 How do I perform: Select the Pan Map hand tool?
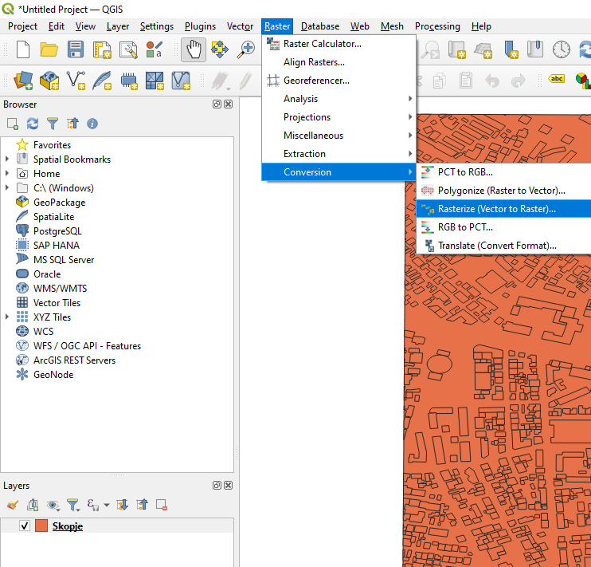tap(194, 49)
